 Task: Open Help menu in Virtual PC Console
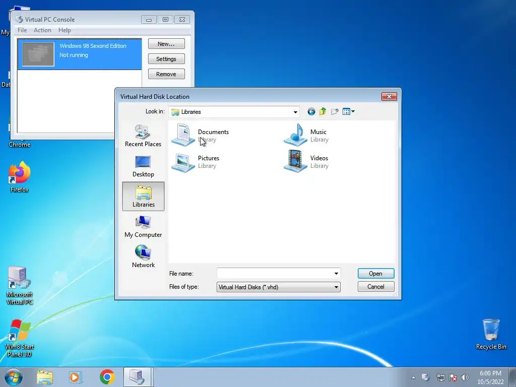pos(64,30)
